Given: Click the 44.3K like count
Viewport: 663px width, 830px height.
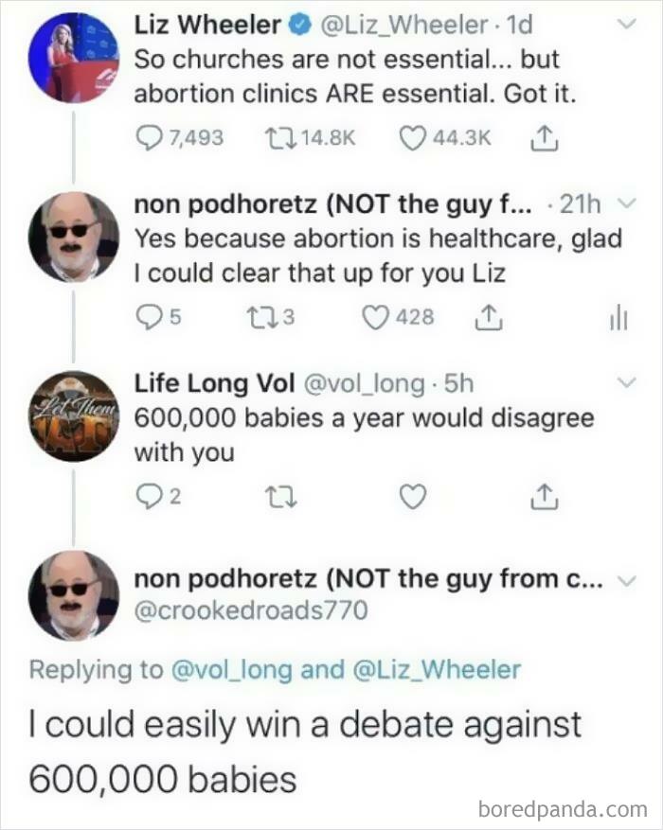Looking at the screenshot, I should tap(463, 137).
